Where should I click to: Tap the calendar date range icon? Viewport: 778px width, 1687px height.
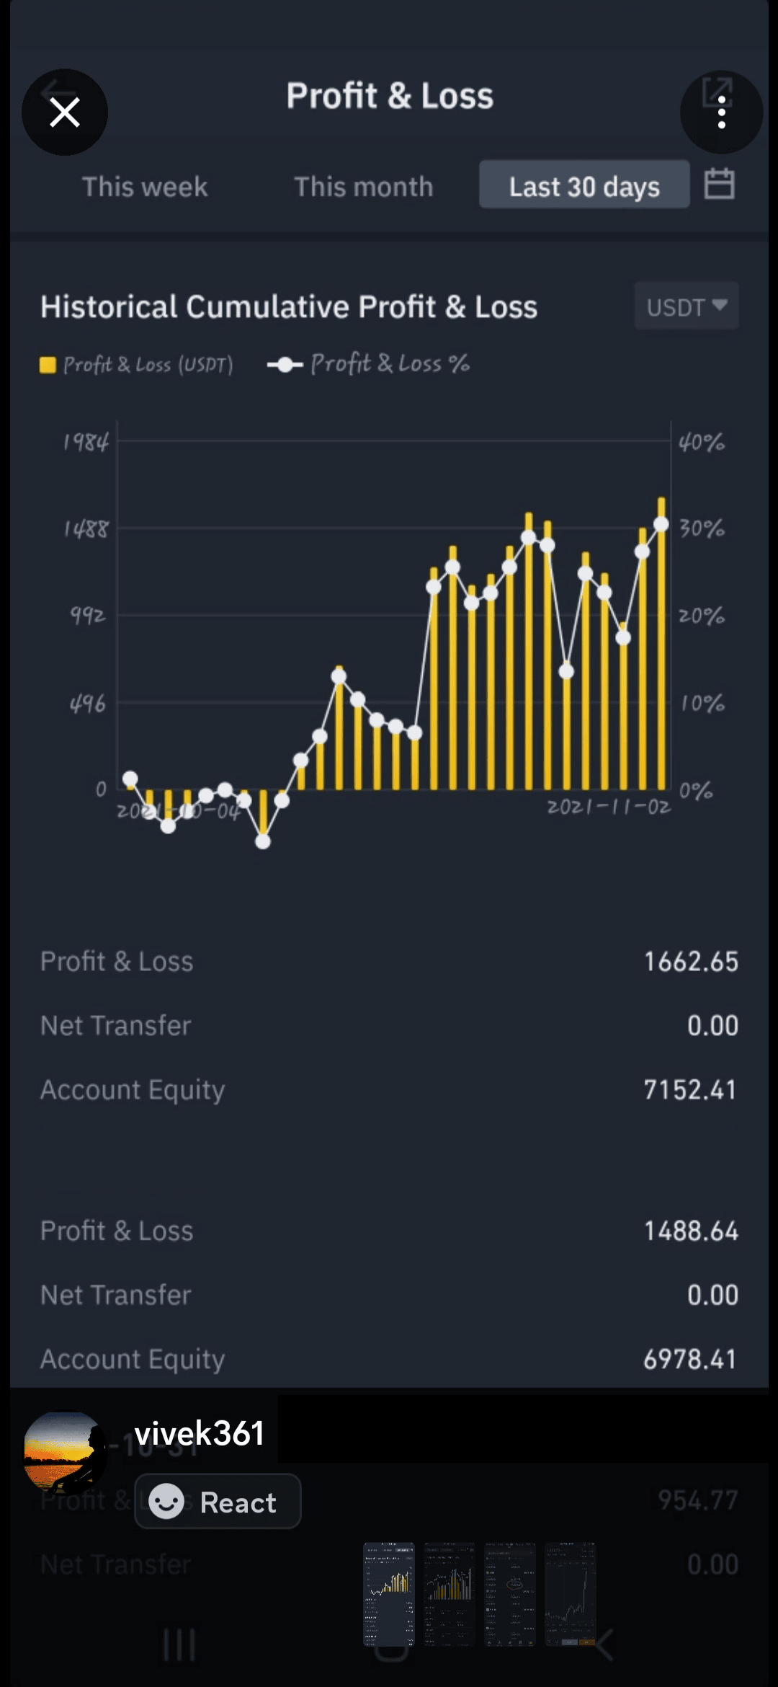[x=718, y=185]
